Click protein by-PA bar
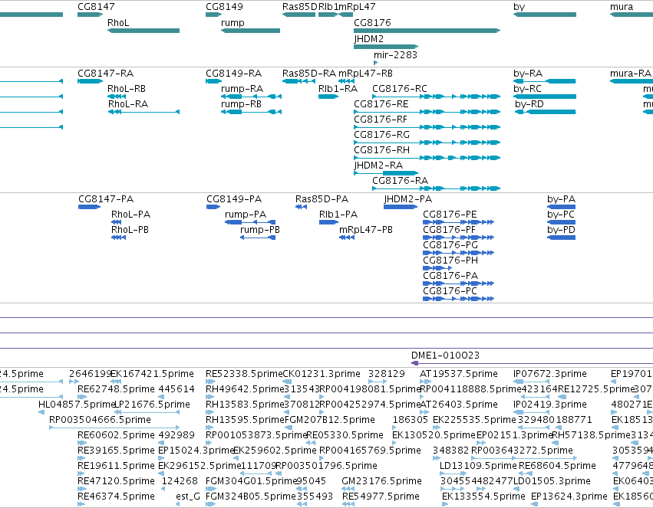The width and height of the screenshot is (653, 508). (562, 207)
